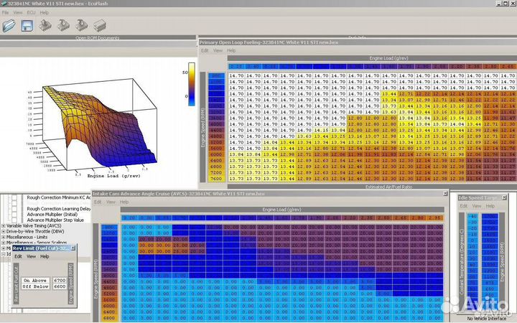
Task: Expand the Miscellaneous - Limits tree node
Action: click(x=4, y=238)
